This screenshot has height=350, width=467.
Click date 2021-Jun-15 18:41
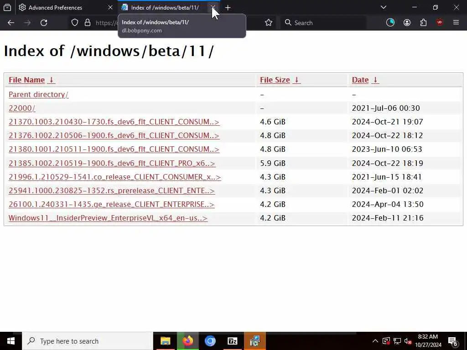(387, 177)
